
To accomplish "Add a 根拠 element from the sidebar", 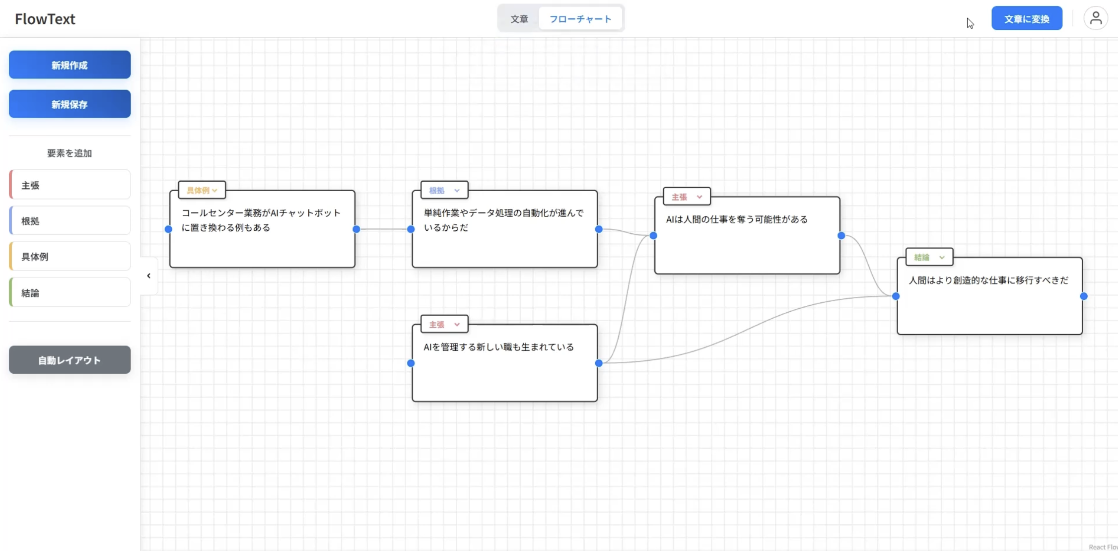I will pos(69,220).
